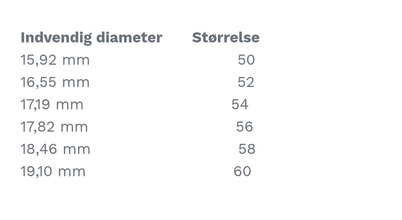The height and width of the screenshot is (220, 402).
Task: Click the word 'diameter' in the header
Action: point(129,37)
